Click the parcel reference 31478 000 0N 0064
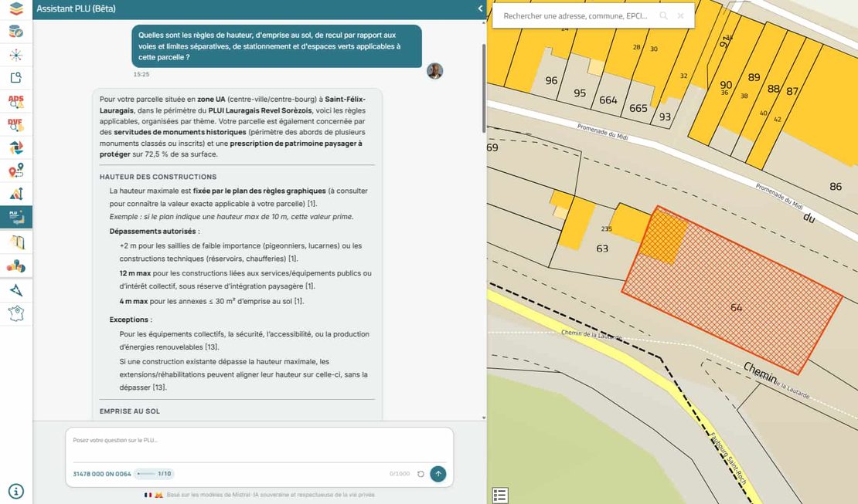 pos(102,474)
